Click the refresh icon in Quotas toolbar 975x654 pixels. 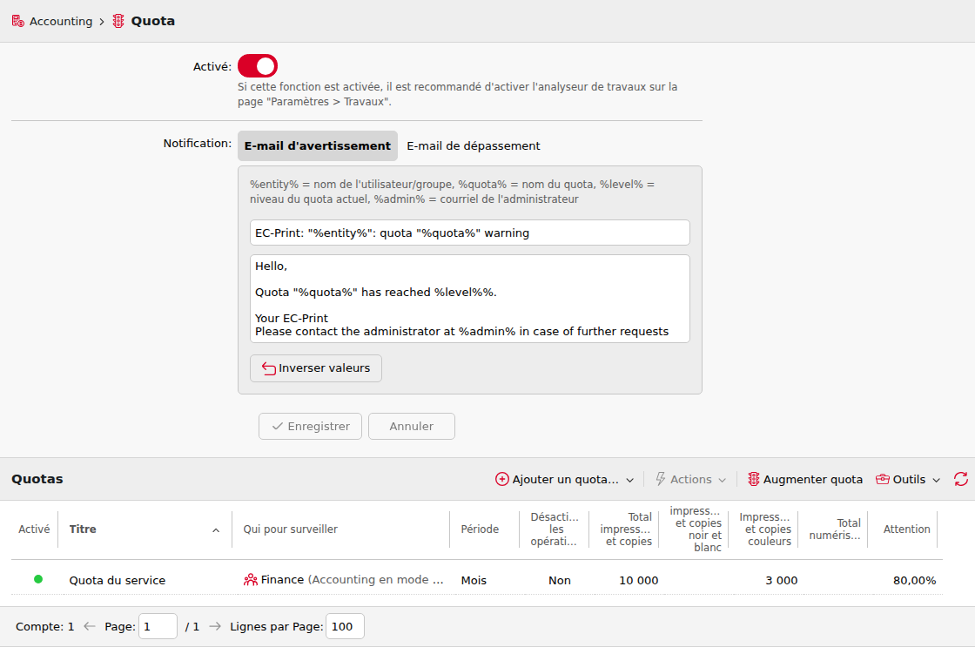[x=961, y=479]
